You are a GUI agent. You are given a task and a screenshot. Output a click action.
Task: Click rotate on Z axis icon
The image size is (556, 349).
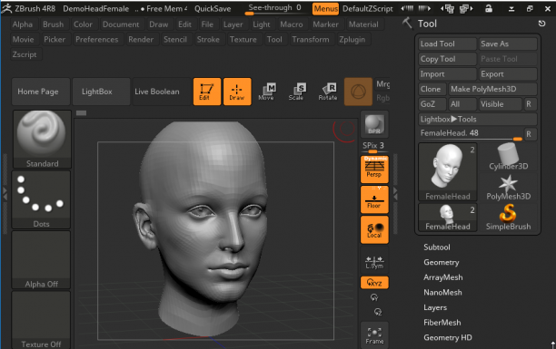[x=378, y=312]
